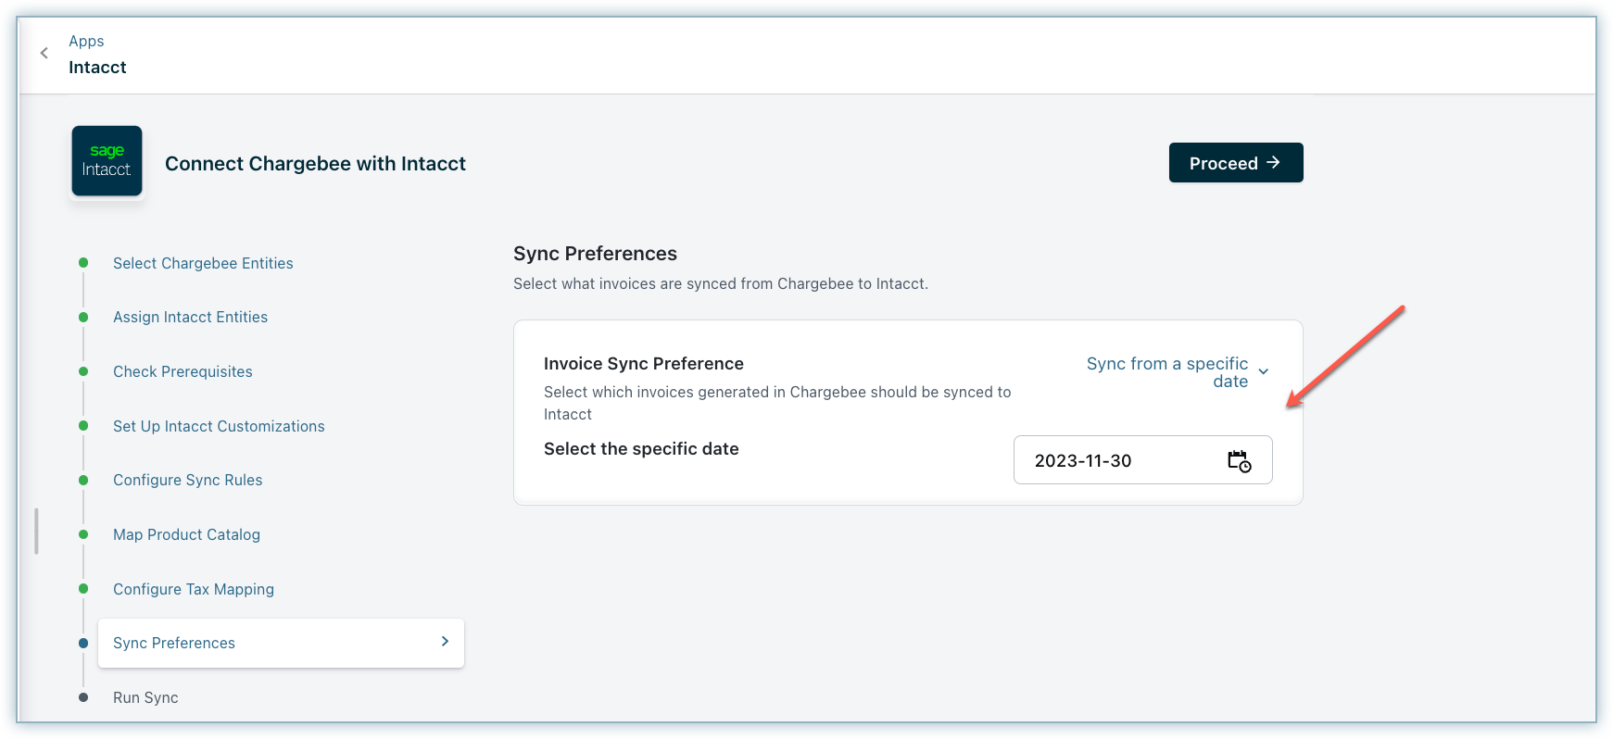Click the Run Sync step dot
Image resolution: width=1613 pixels, height=739 pixels.
[x=83, y=697]
